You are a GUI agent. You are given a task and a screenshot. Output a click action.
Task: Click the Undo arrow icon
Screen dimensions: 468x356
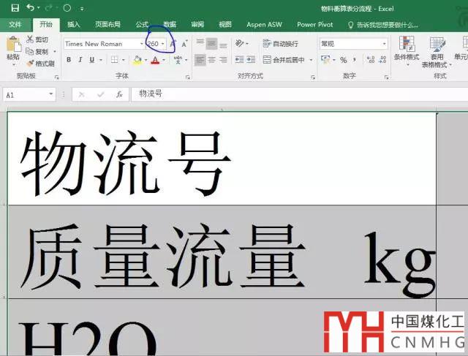tap(30, 8)
